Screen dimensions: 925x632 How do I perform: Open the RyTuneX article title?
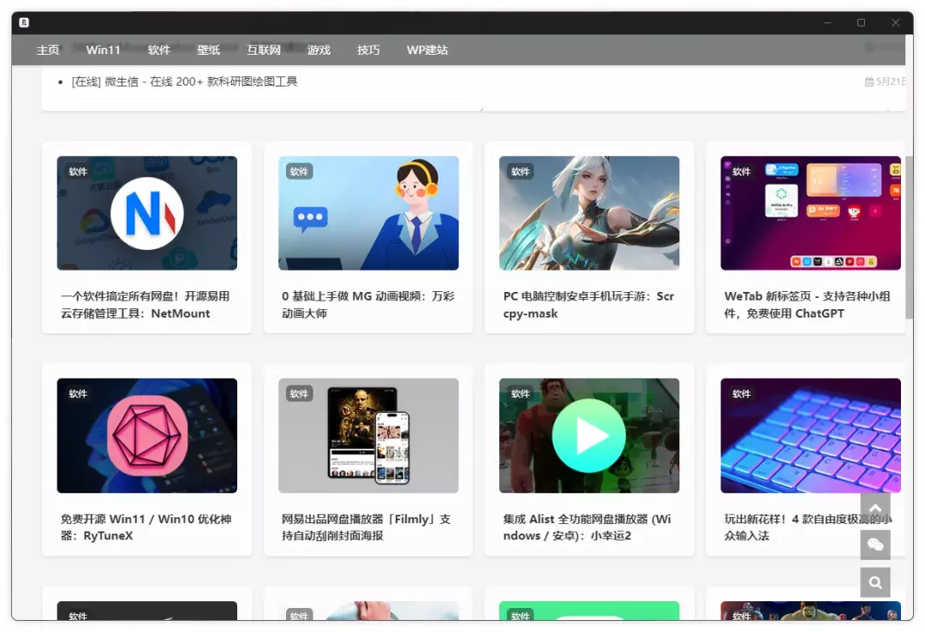click(x=146, y=527)
